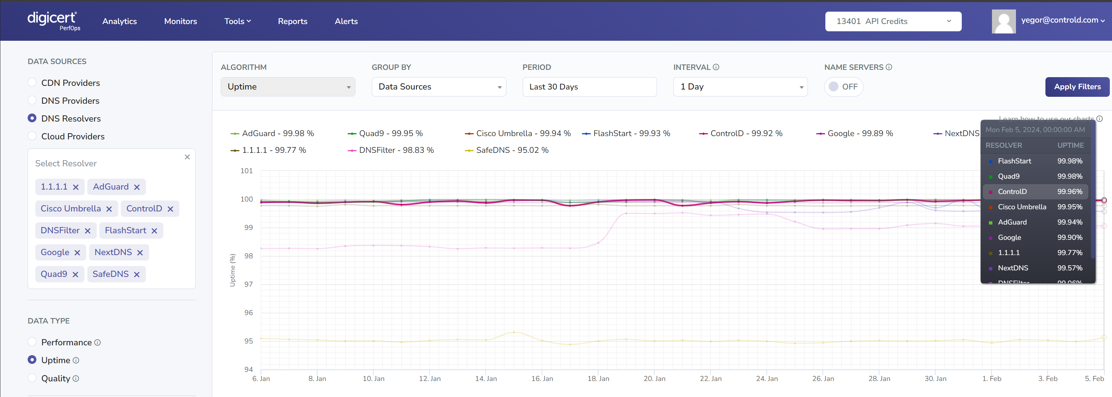Open the Algorithm Uptime dropdown
Screen dimensions: 1112x397
[288, 87]
